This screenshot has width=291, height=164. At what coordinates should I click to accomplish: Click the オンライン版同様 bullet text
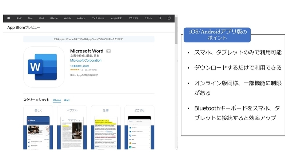point(238,88)
